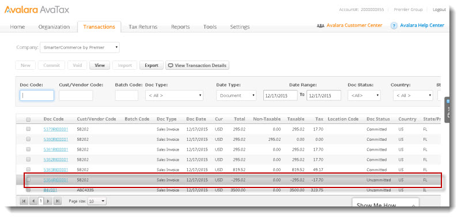Viewport: 461px width, 218px height.
Task: Click the current page number box
Action: 41,201
